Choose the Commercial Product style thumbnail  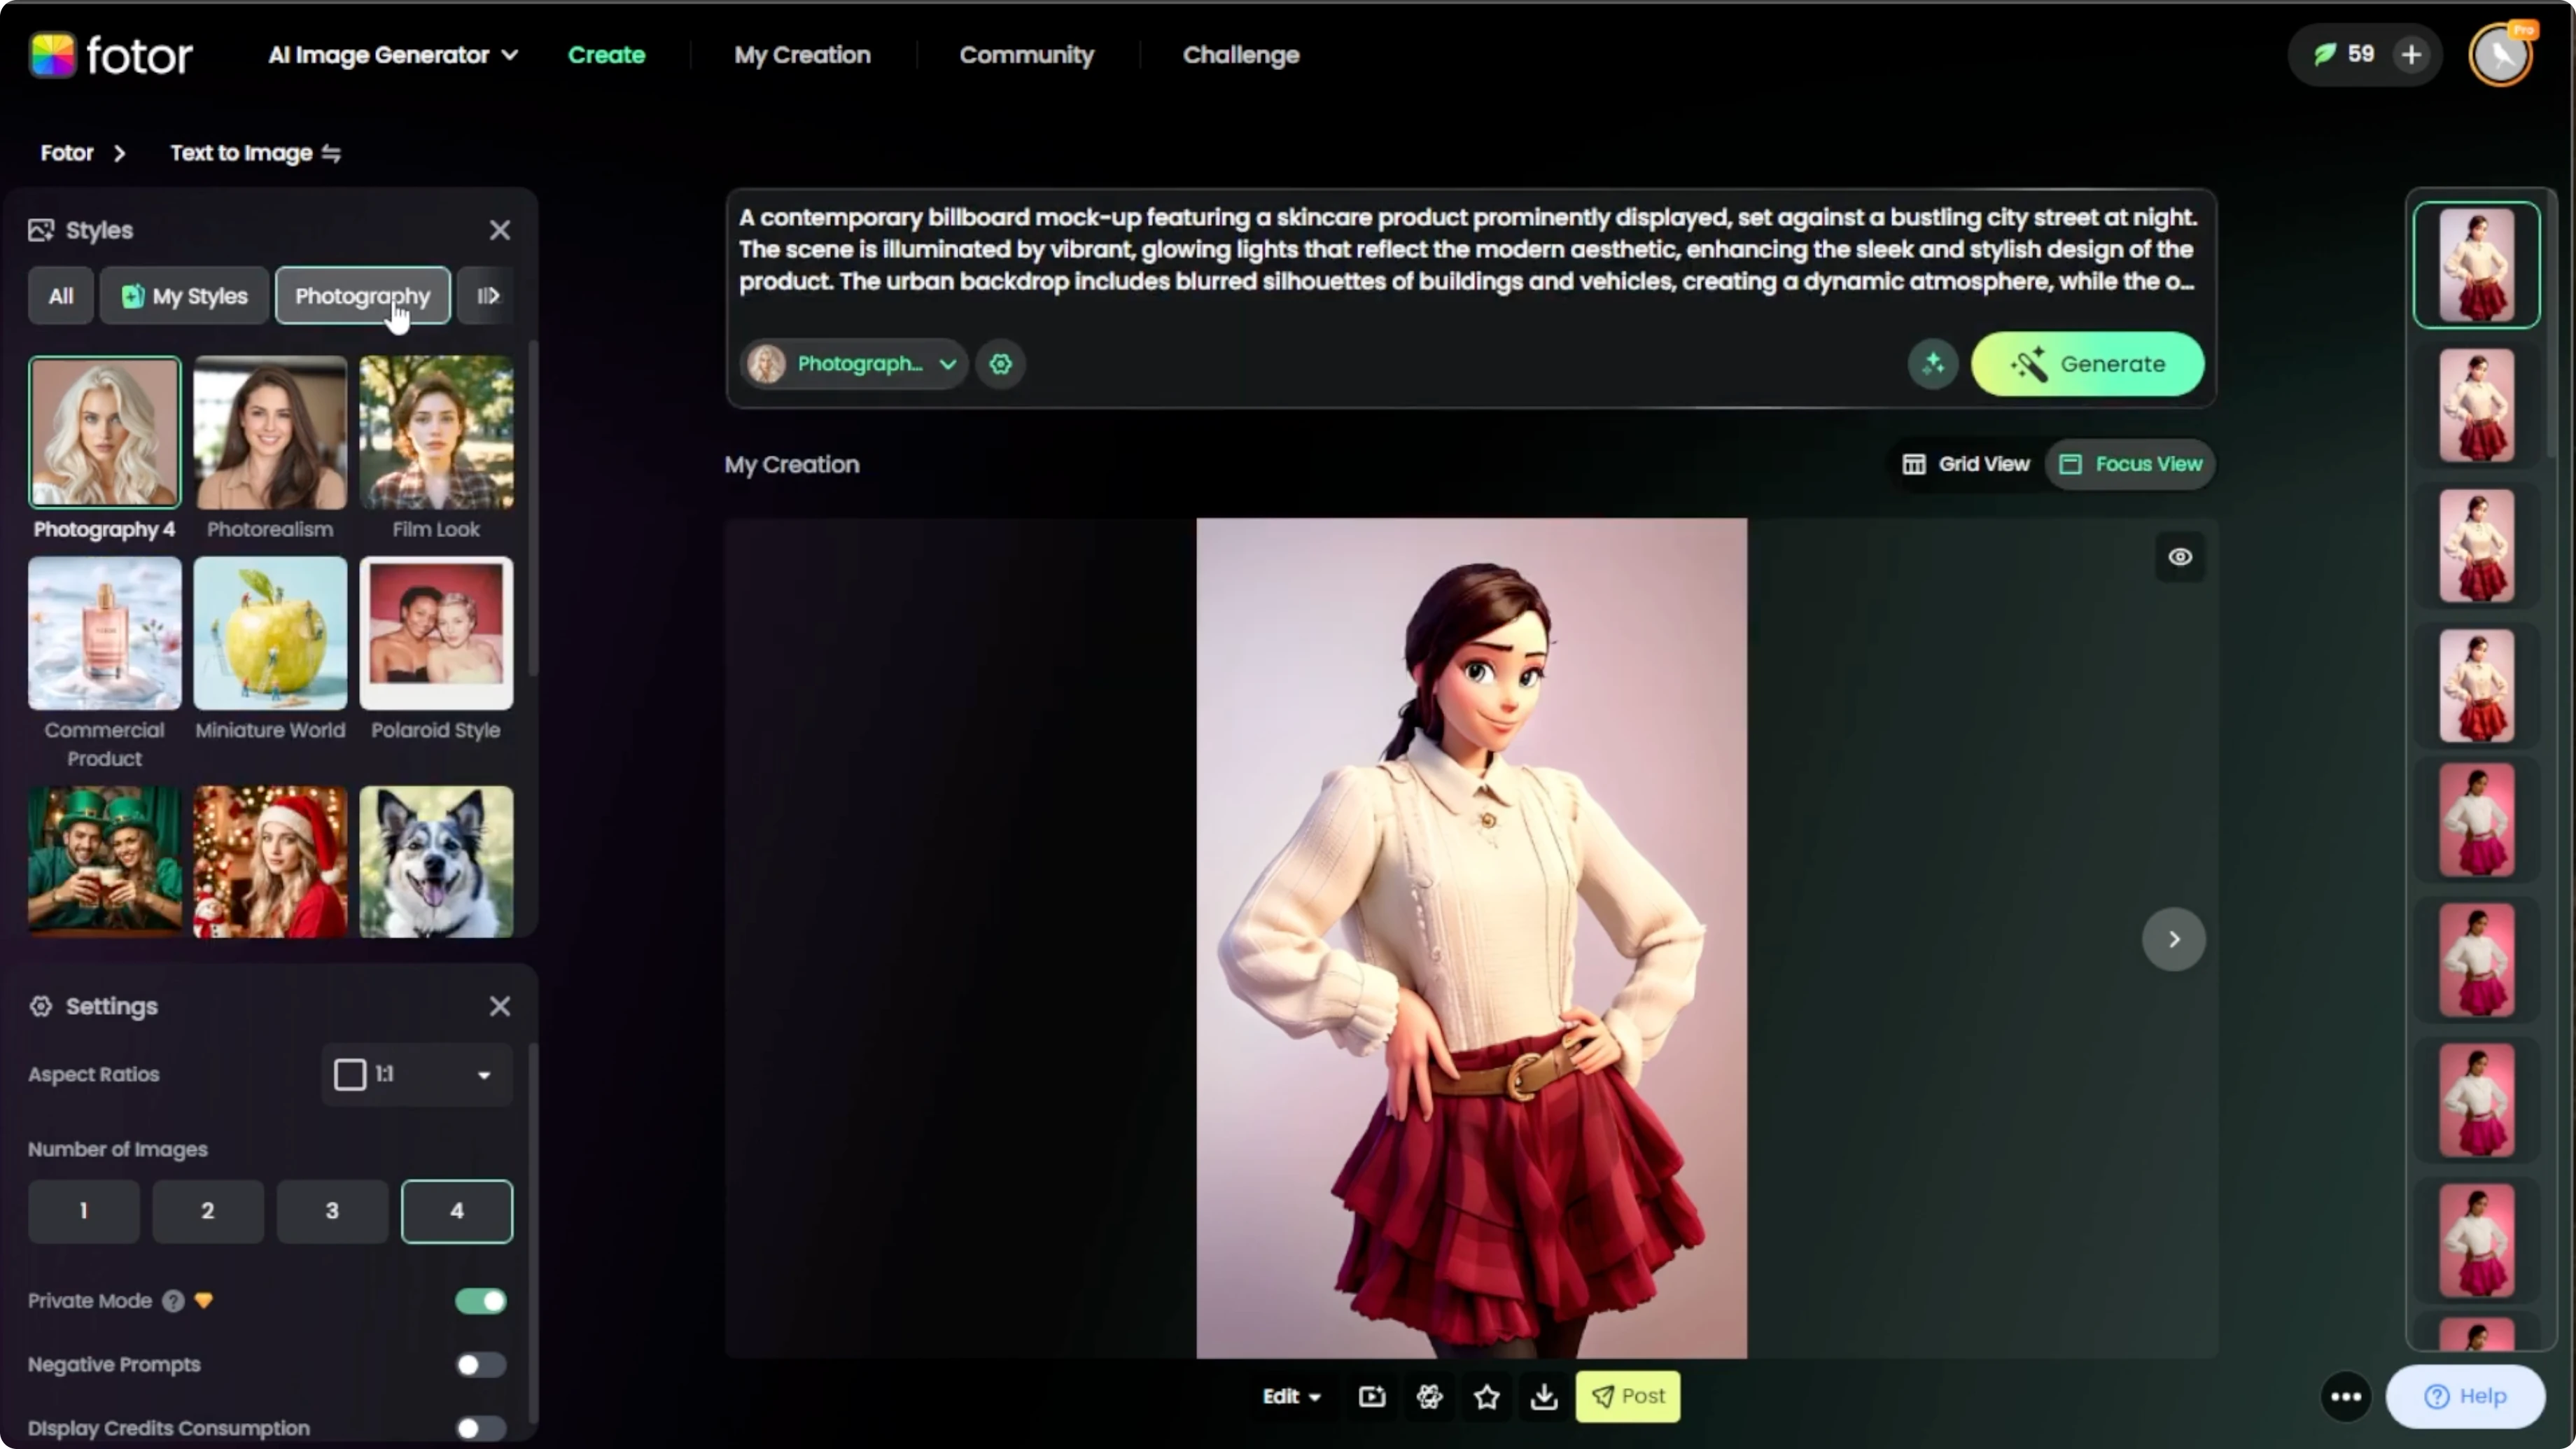[104, 634]
